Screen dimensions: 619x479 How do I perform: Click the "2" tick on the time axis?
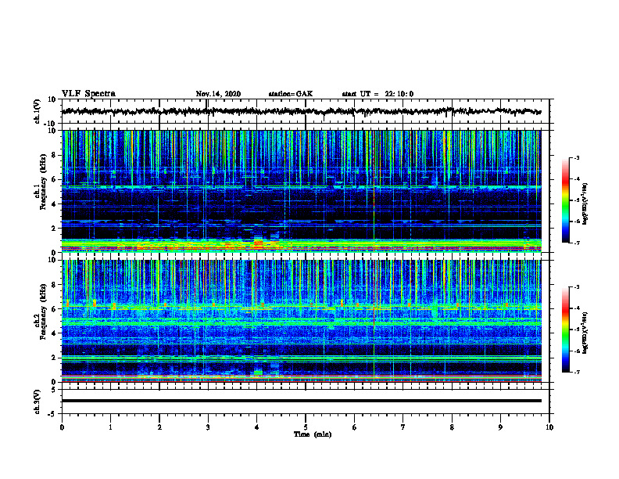tap(159, 427)
